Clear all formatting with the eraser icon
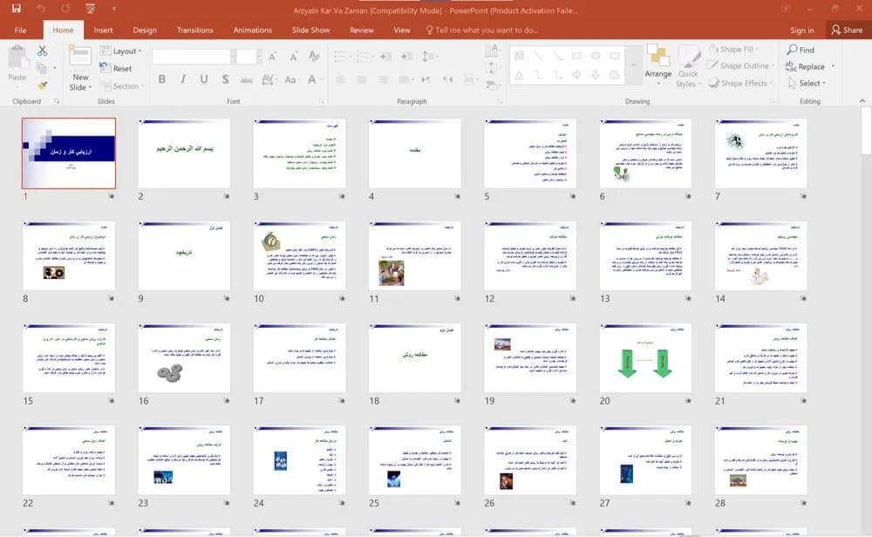This screenshot has height=537, width=872. (x=314, y=56)
